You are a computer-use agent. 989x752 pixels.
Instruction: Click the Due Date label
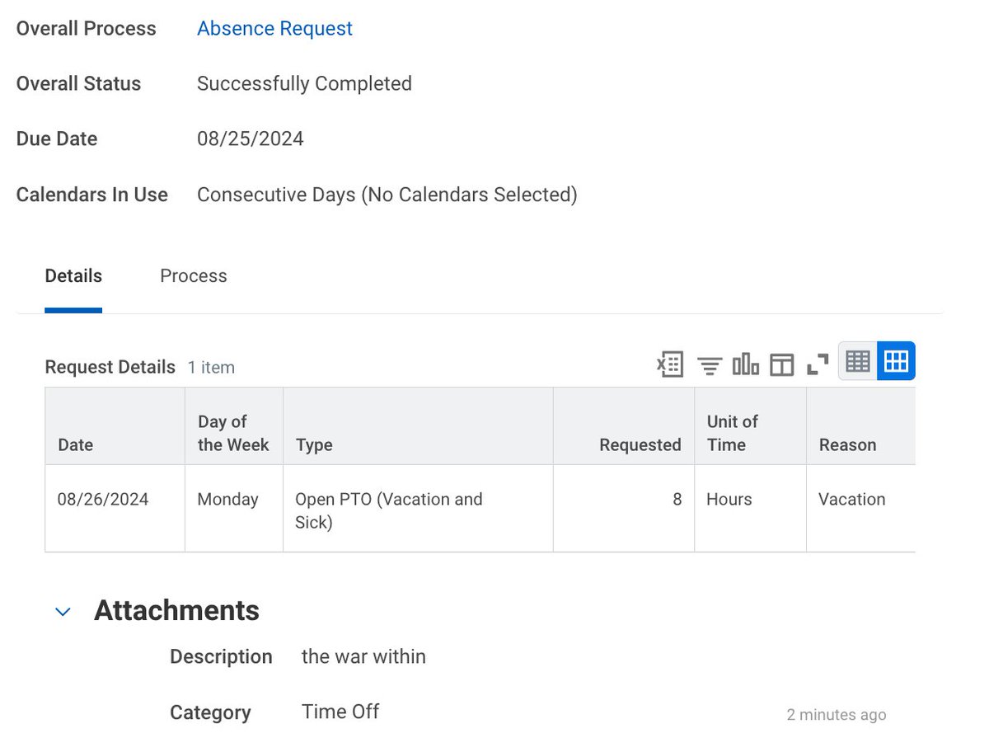57,139
